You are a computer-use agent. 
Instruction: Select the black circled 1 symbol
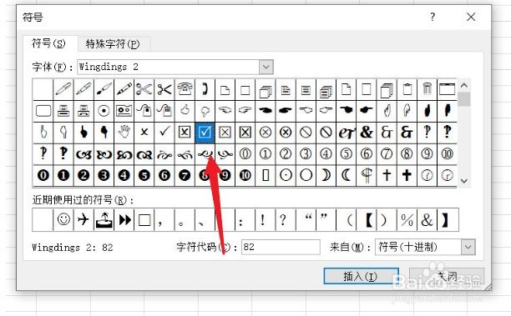coord(63,175)
